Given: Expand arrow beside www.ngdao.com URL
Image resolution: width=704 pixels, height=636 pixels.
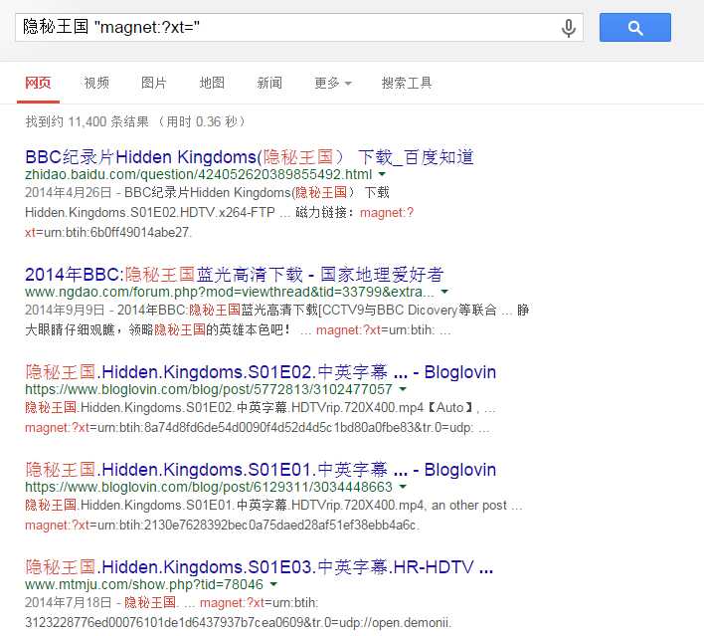Looking at the screenshot, I should click(444, 292).
